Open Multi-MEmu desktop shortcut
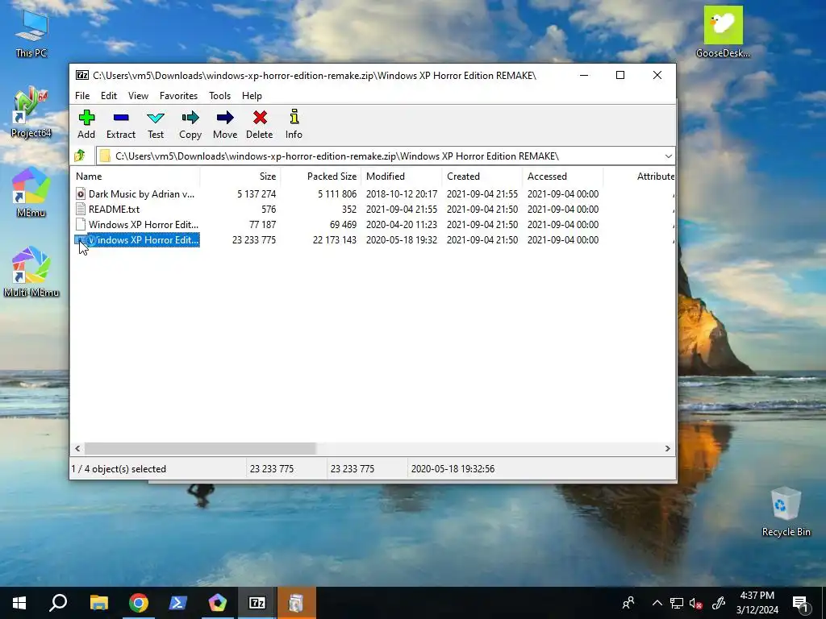826x619 pixels. tap(31, 272)
